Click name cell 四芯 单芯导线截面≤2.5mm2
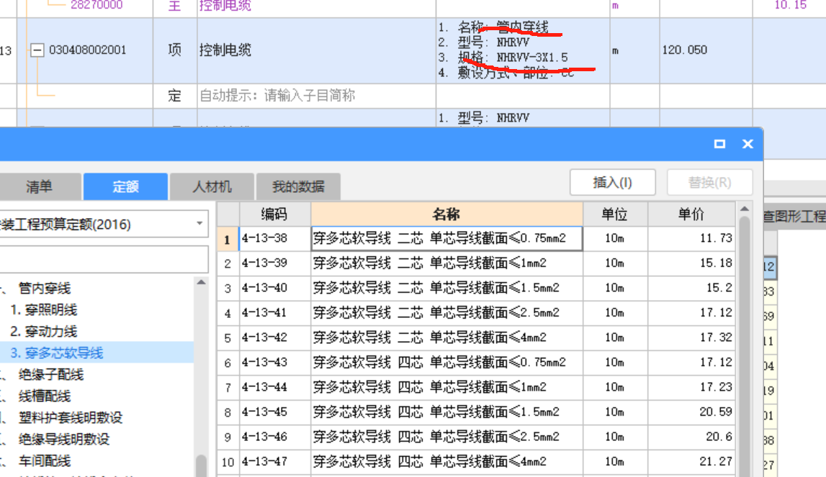The height and width of the screenshot is (477, 826). [x=446, y=437]
